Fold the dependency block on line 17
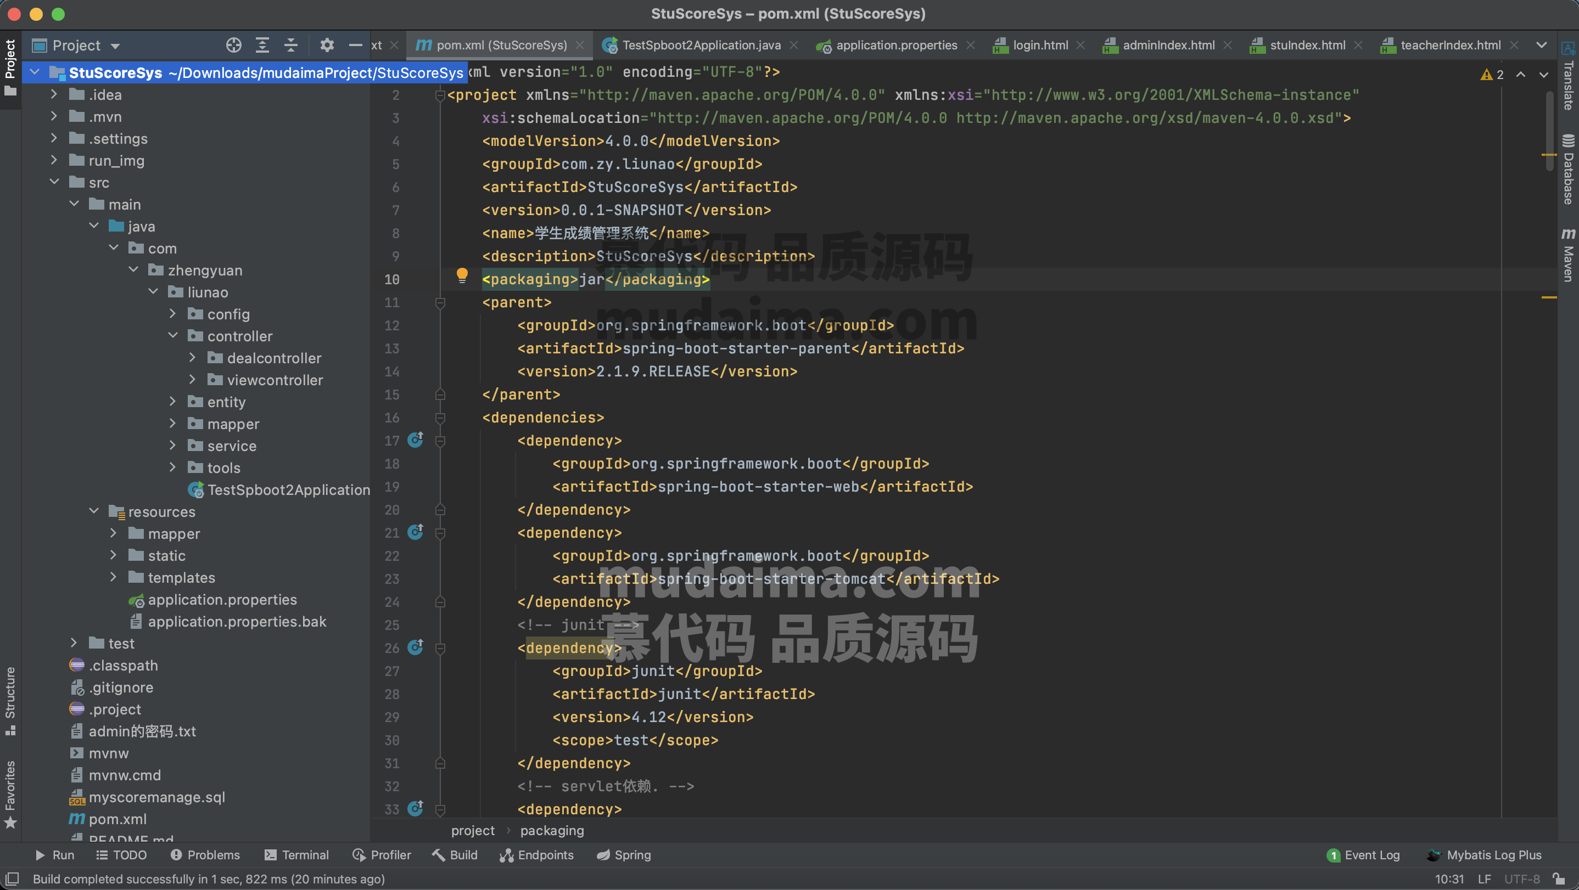This screenshot has width=1579, height=890. tap(440, 441)
